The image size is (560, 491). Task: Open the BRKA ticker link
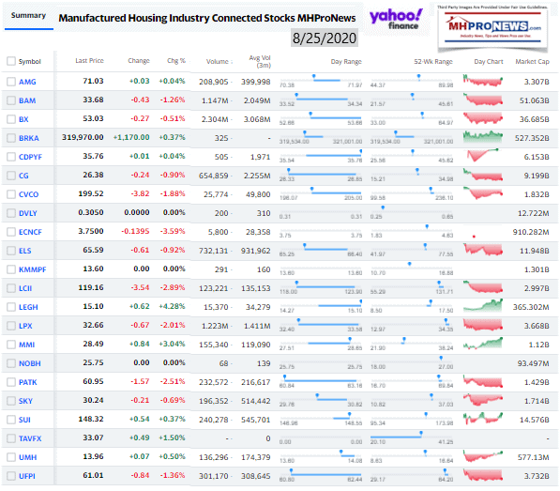click(x=28, y=138)
